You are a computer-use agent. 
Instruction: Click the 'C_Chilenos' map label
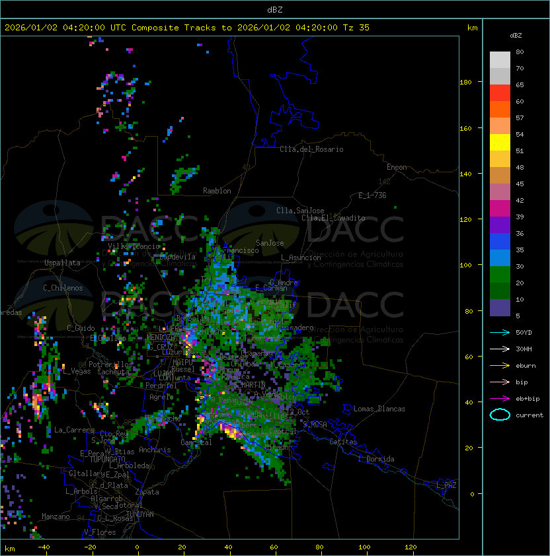click(x=63, y=288)
